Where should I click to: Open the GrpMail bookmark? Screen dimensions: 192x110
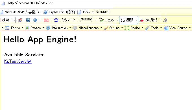(x=62, y=12)
